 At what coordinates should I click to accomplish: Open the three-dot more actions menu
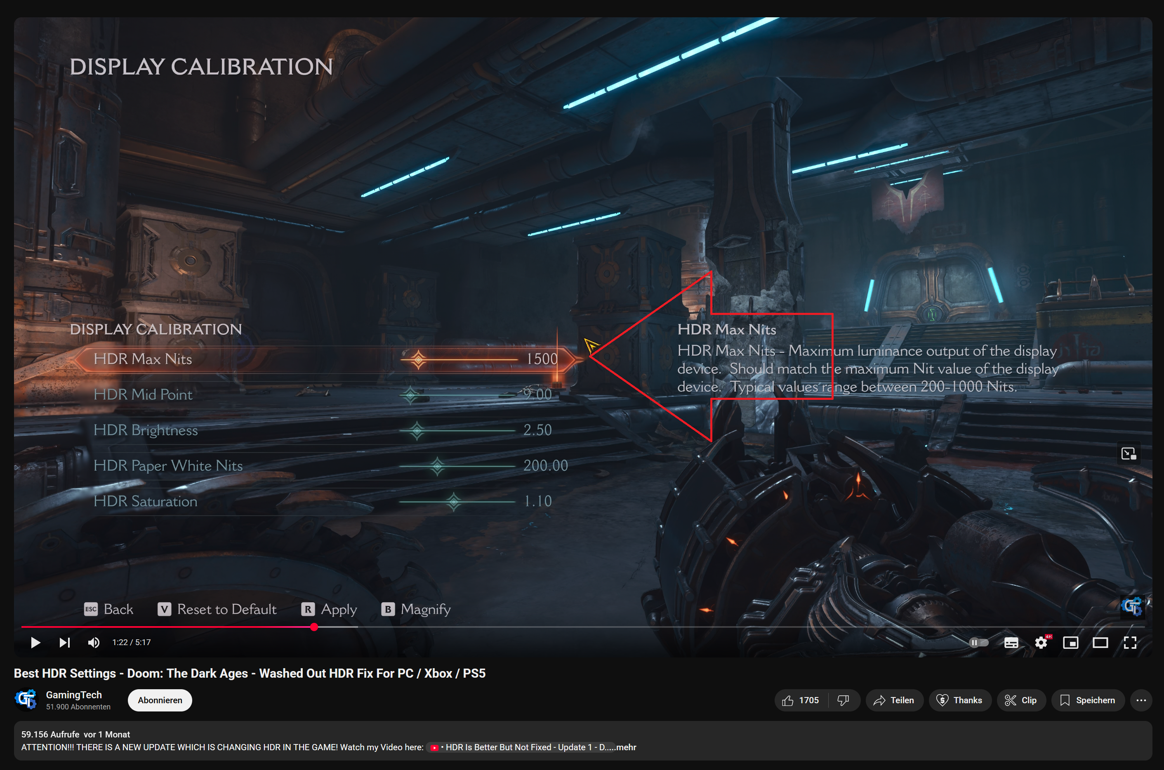click(x=1141, y=700)
